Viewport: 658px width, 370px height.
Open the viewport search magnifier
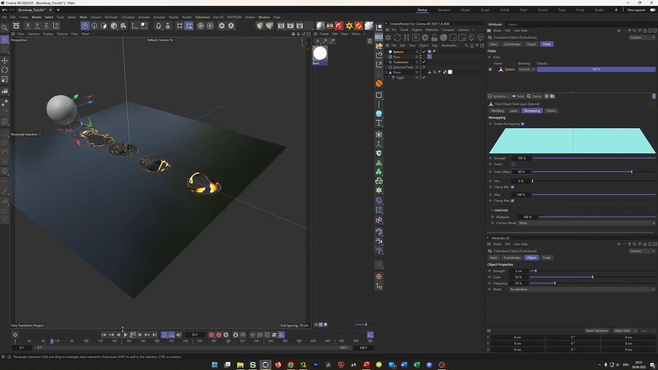(5, 28)
